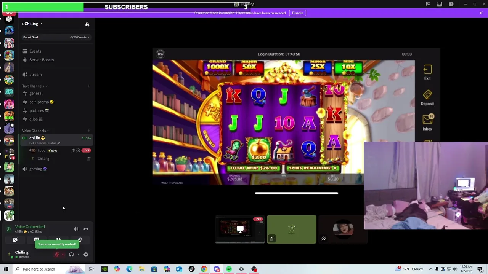Disconnect from voice with hang-up icon

[86, 229]
